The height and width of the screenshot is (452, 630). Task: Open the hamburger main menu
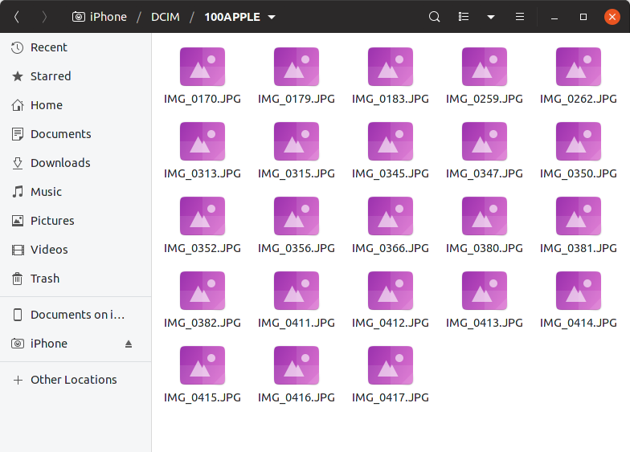click(x=520, y=17)
